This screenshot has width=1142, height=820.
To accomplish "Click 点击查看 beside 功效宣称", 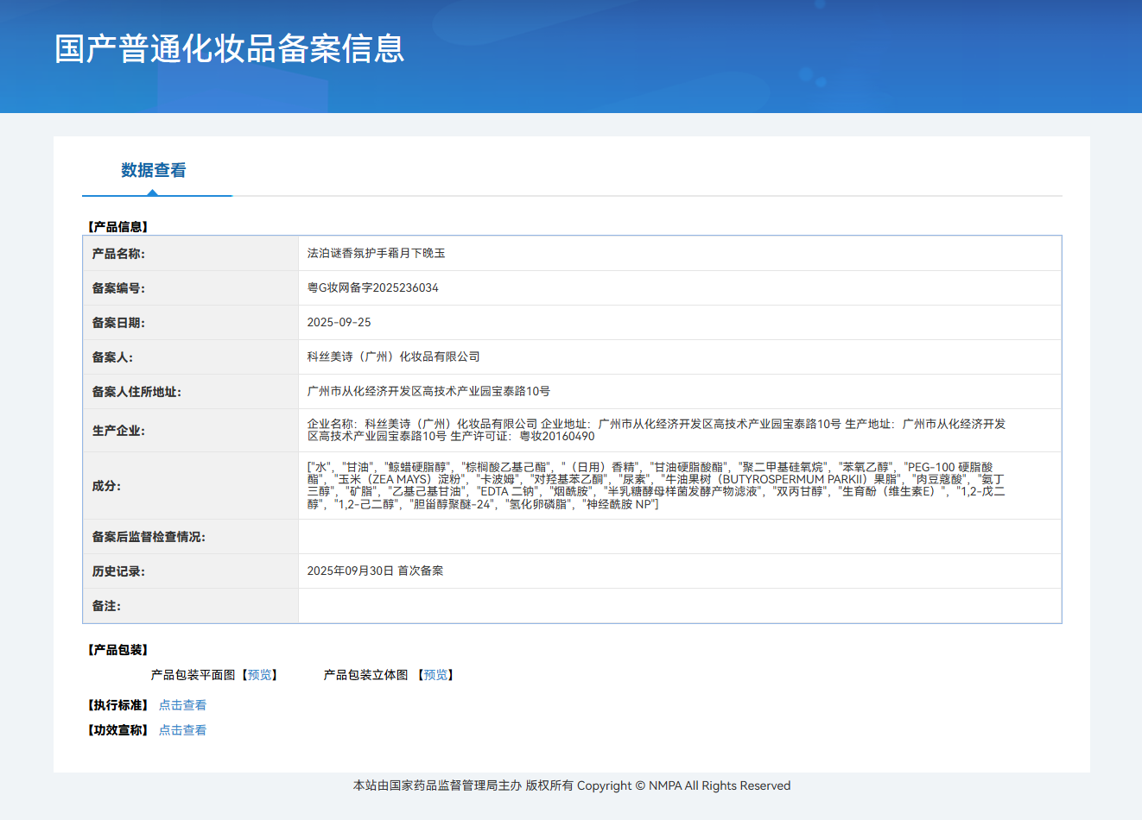I will point(182,730).
